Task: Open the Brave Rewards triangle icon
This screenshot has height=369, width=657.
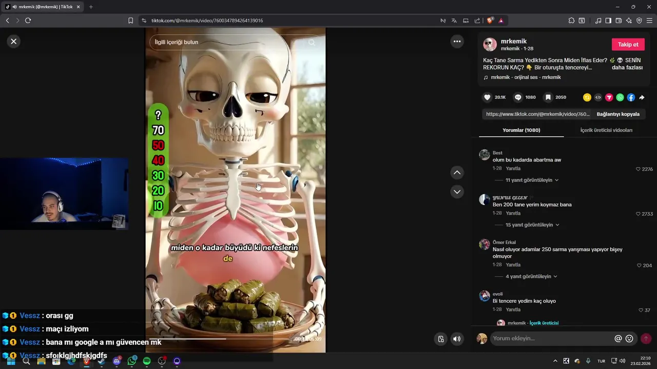Action: [501, 20]
